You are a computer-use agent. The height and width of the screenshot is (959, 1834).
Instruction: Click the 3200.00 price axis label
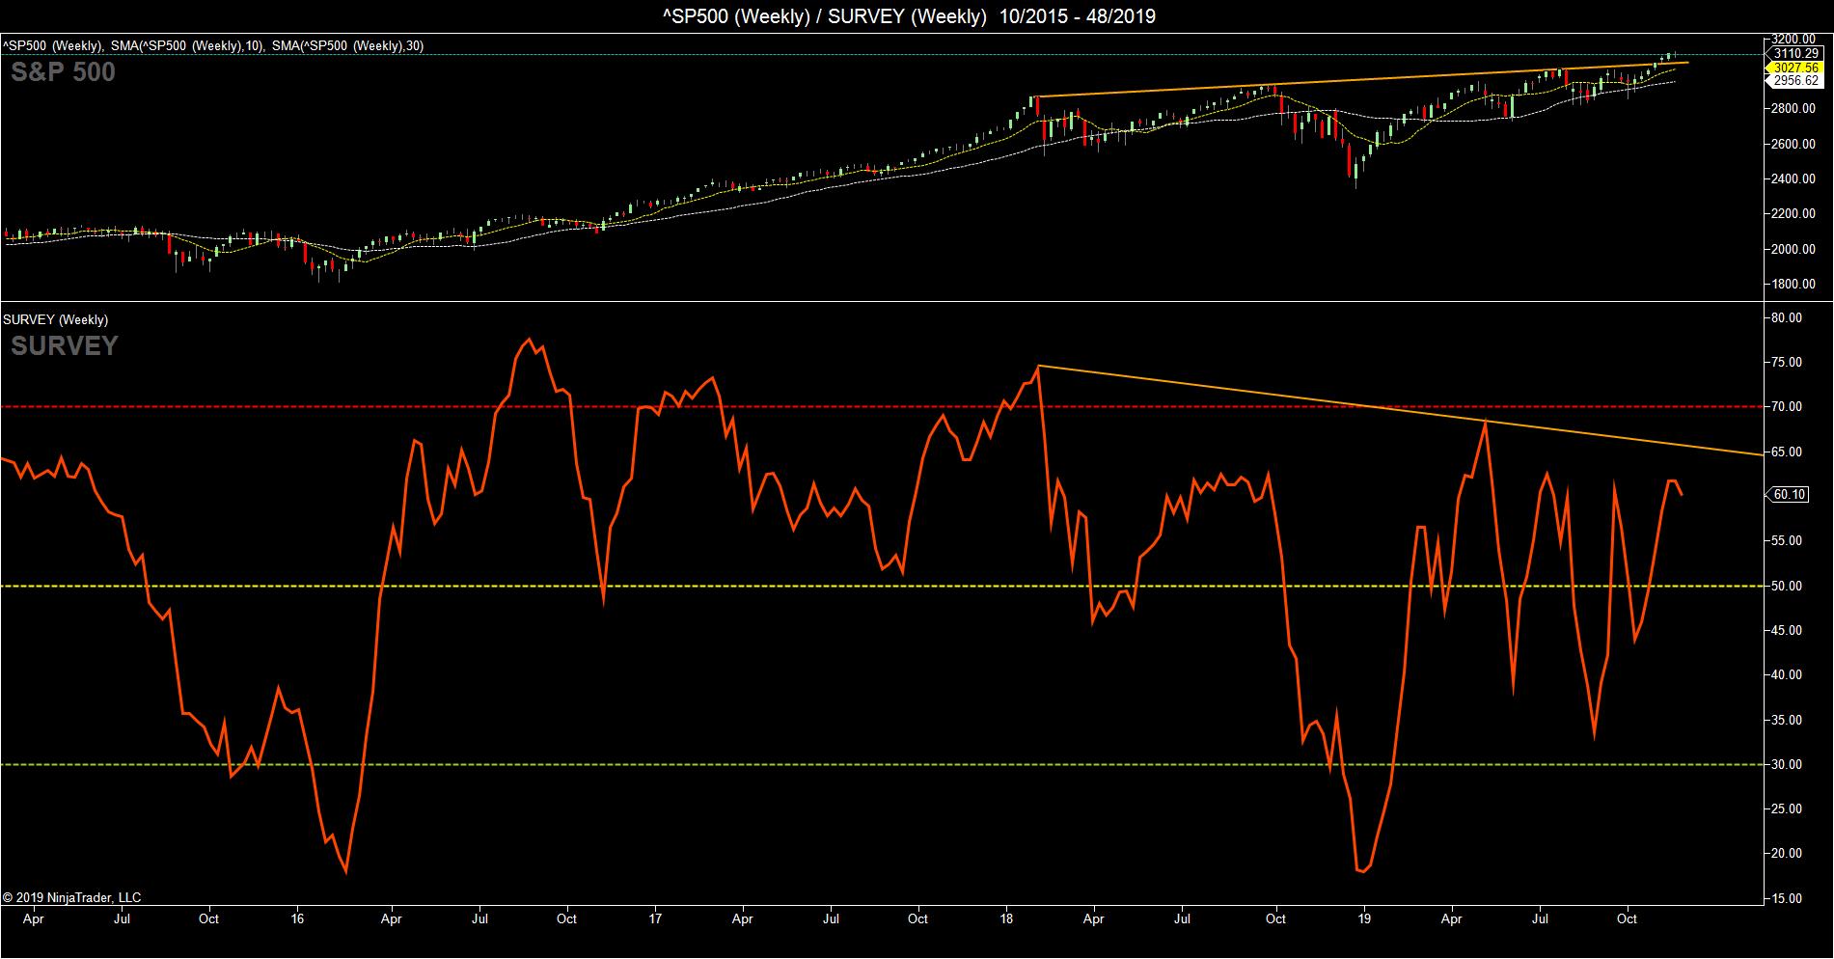(x=1795, y=39)
